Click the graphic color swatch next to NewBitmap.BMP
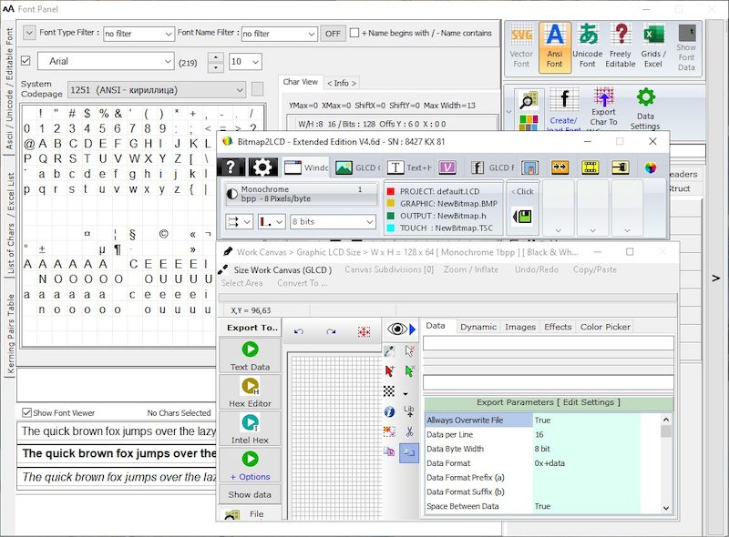 point(392,204)
